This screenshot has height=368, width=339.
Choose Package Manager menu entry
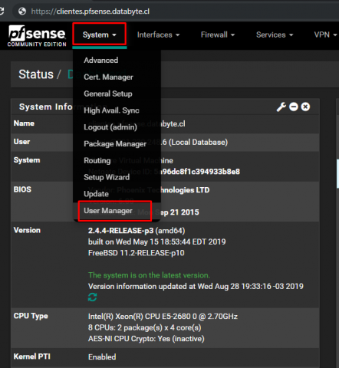coord(115,144)
